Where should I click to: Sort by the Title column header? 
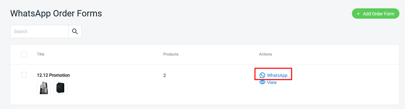pyautogui.click(x=40, y=54)
